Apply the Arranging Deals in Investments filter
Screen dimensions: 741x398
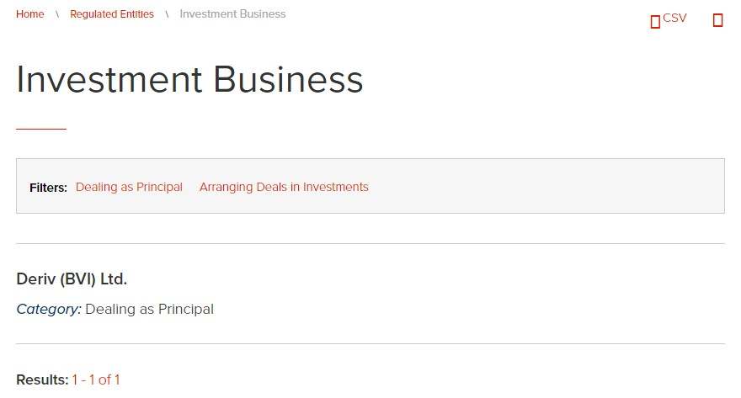tap(284, 187)
